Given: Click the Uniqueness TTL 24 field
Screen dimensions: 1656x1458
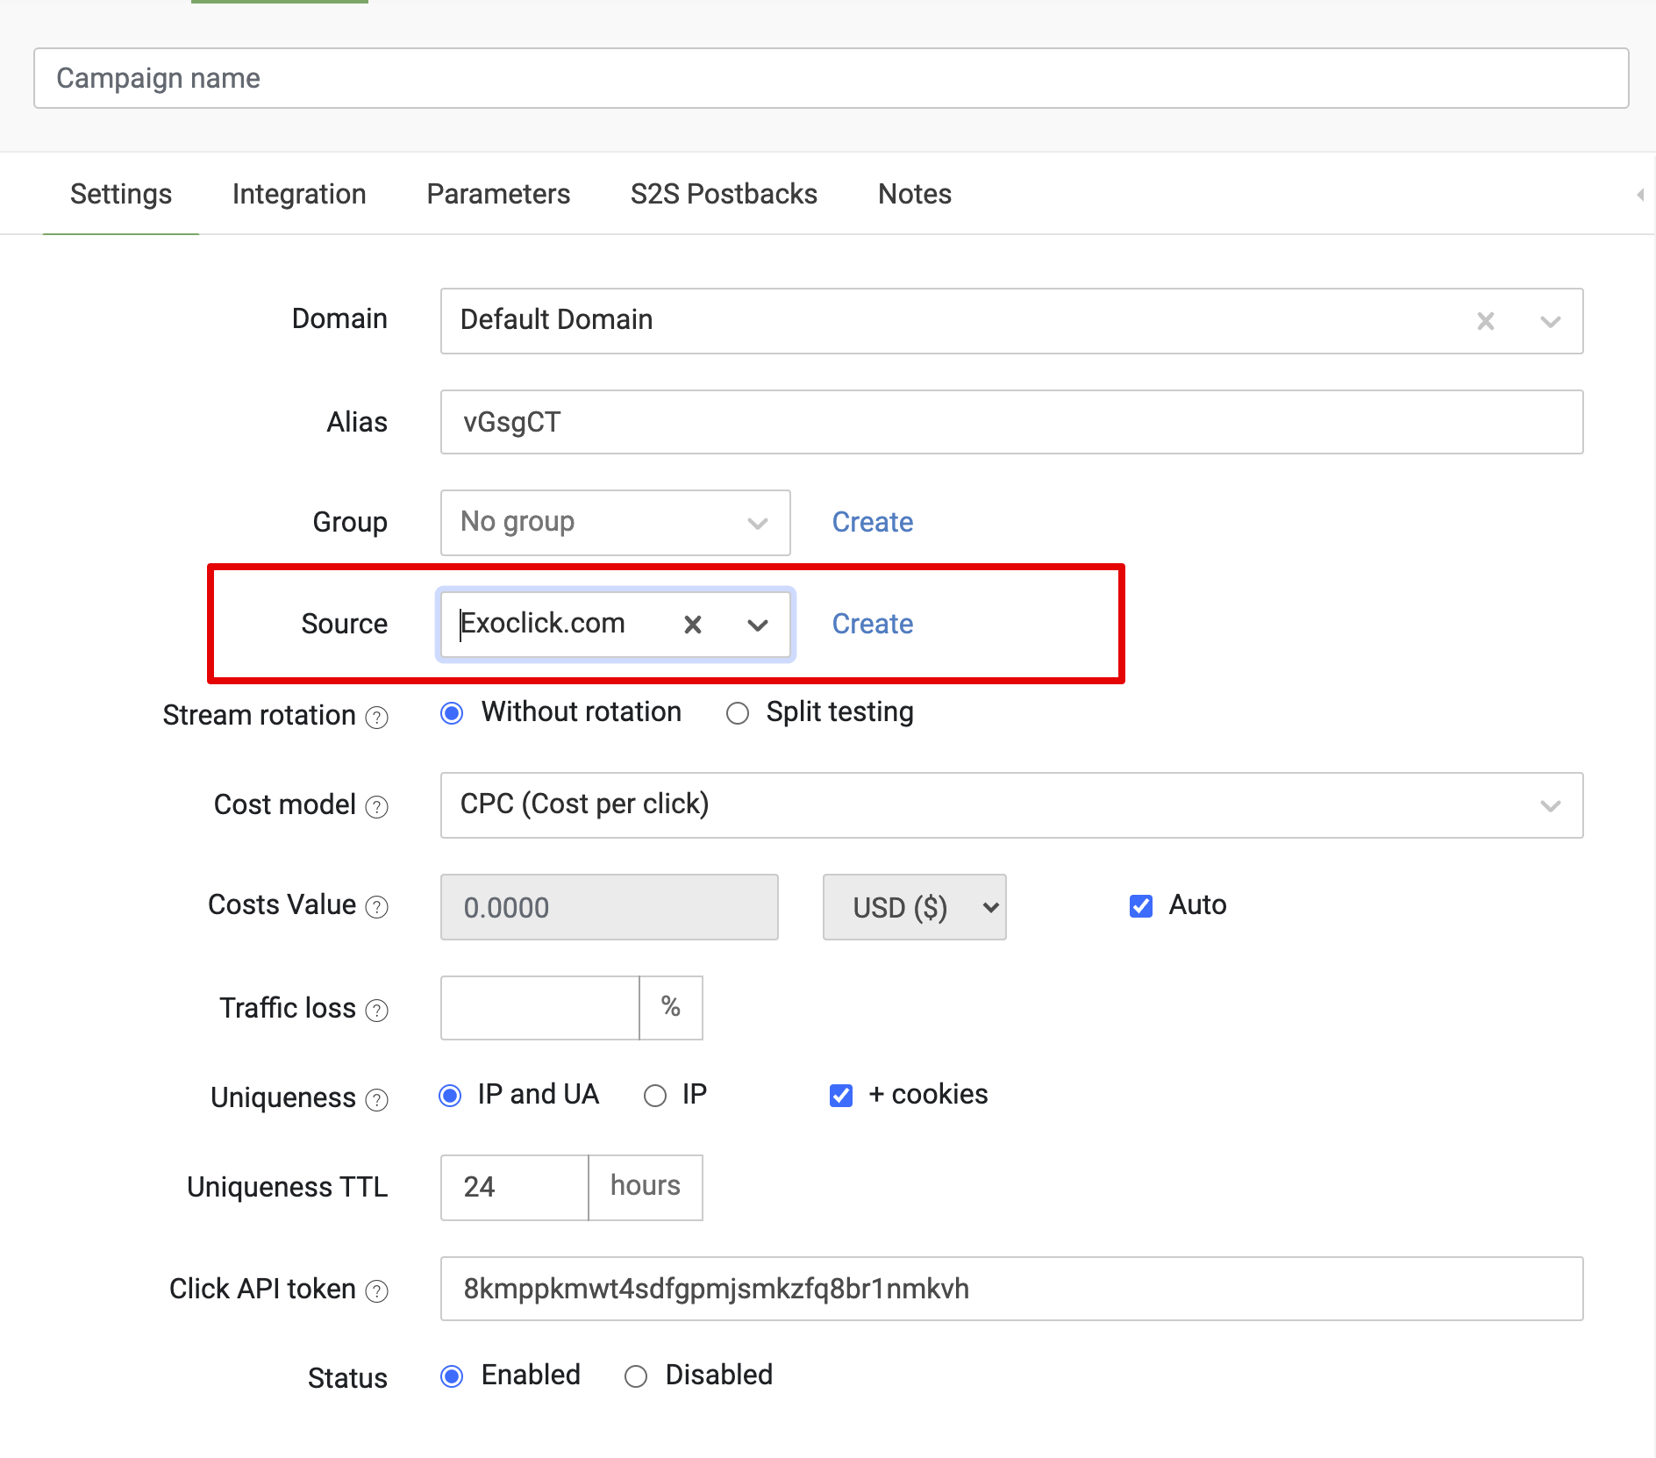Looking at the screenshot, I should coord(514,1187).
